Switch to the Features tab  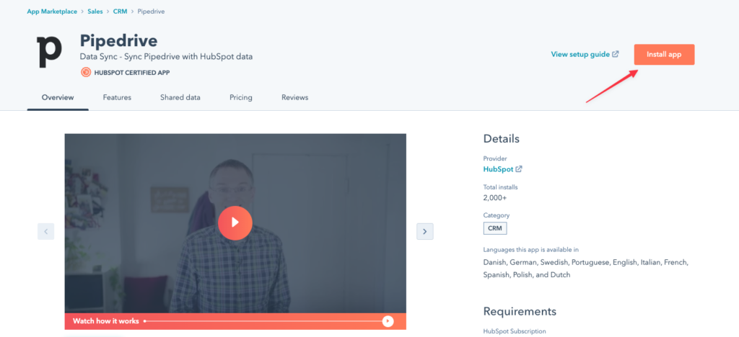point(117,97)
